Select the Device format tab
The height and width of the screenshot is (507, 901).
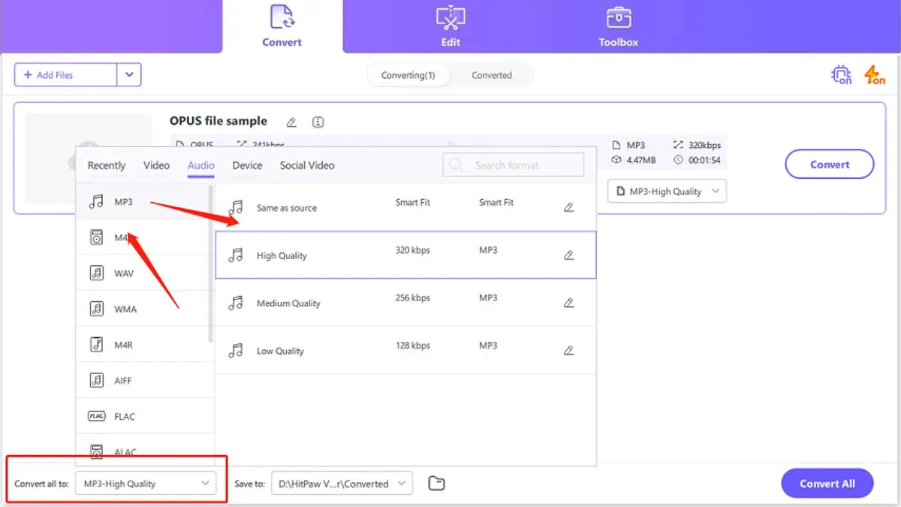pyautogui.click(x=247, y=165)
